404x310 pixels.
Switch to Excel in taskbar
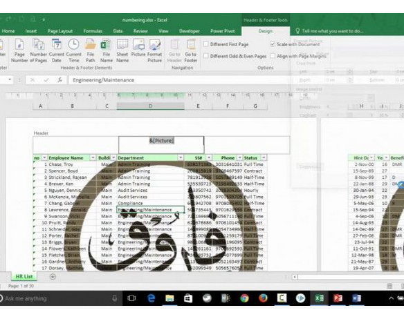coord(319,298)
